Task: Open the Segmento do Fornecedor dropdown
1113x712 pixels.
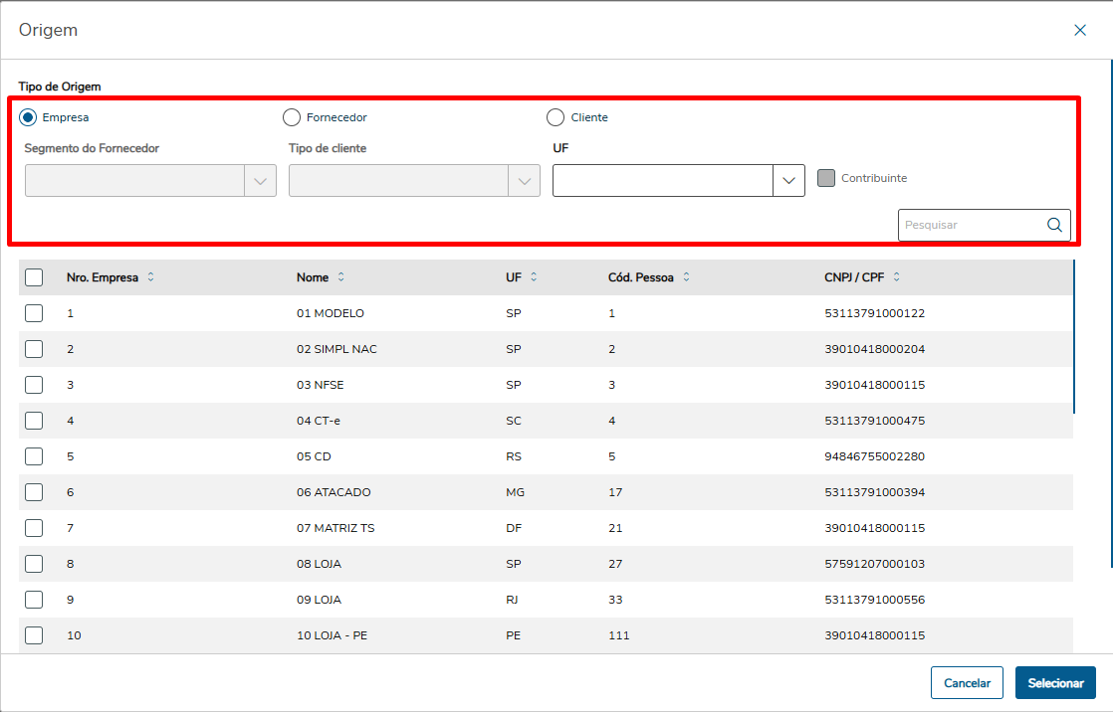Action: coord(150,181)
